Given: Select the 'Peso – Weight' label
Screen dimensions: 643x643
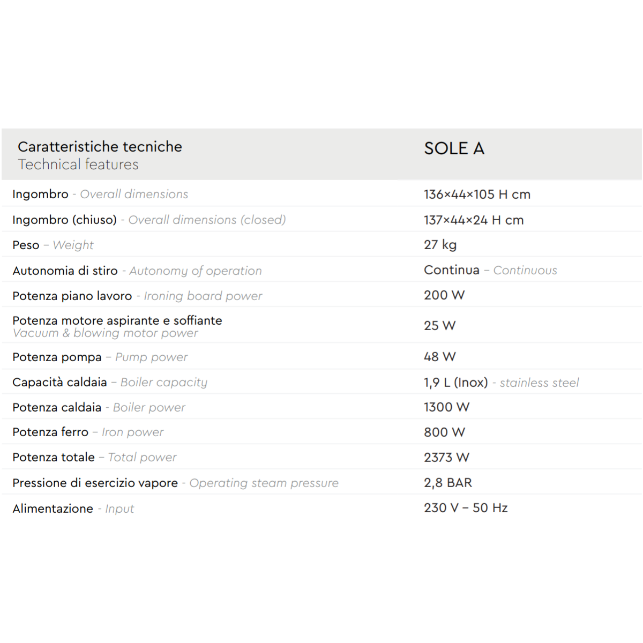Looking at the screenshot, I should coord(53,245).
